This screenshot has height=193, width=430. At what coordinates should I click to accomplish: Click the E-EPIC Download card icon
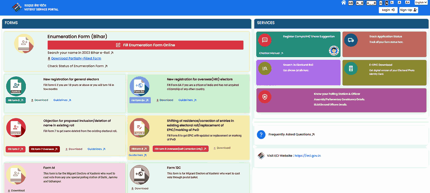coord(351,68)
